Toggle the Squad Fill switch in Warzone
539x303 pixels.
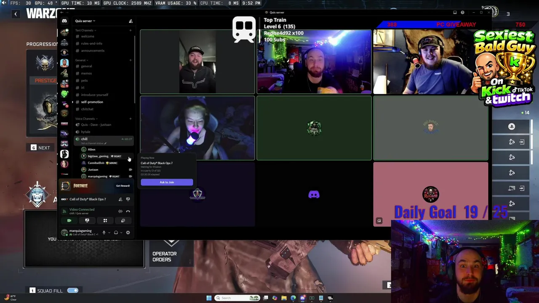tap(73, 290)
